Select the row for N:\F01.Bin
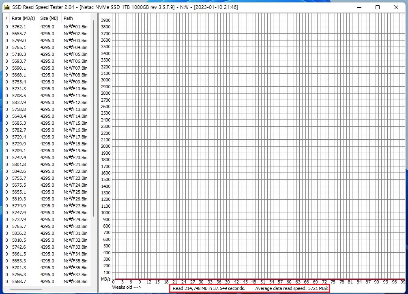The width and height of the screenshot is (408, 294). 47,27
